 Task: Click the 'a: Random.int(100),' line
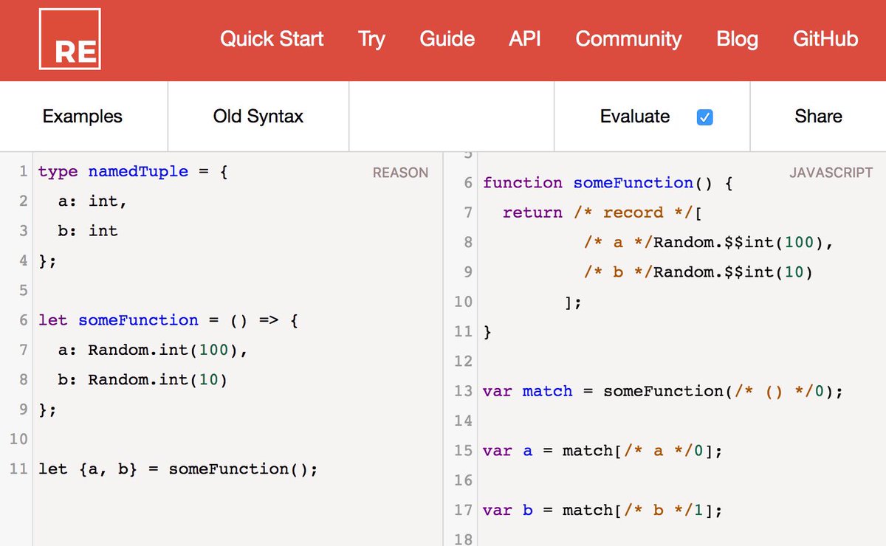point(153,350)
